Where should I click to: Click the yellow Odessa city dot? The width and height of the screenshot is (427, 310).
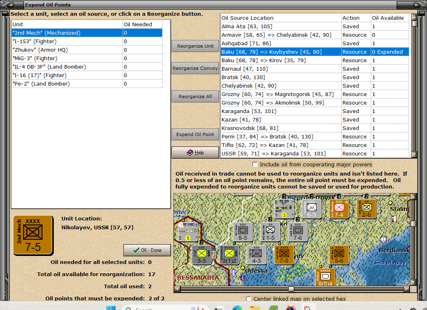click(x=242, y=268)
